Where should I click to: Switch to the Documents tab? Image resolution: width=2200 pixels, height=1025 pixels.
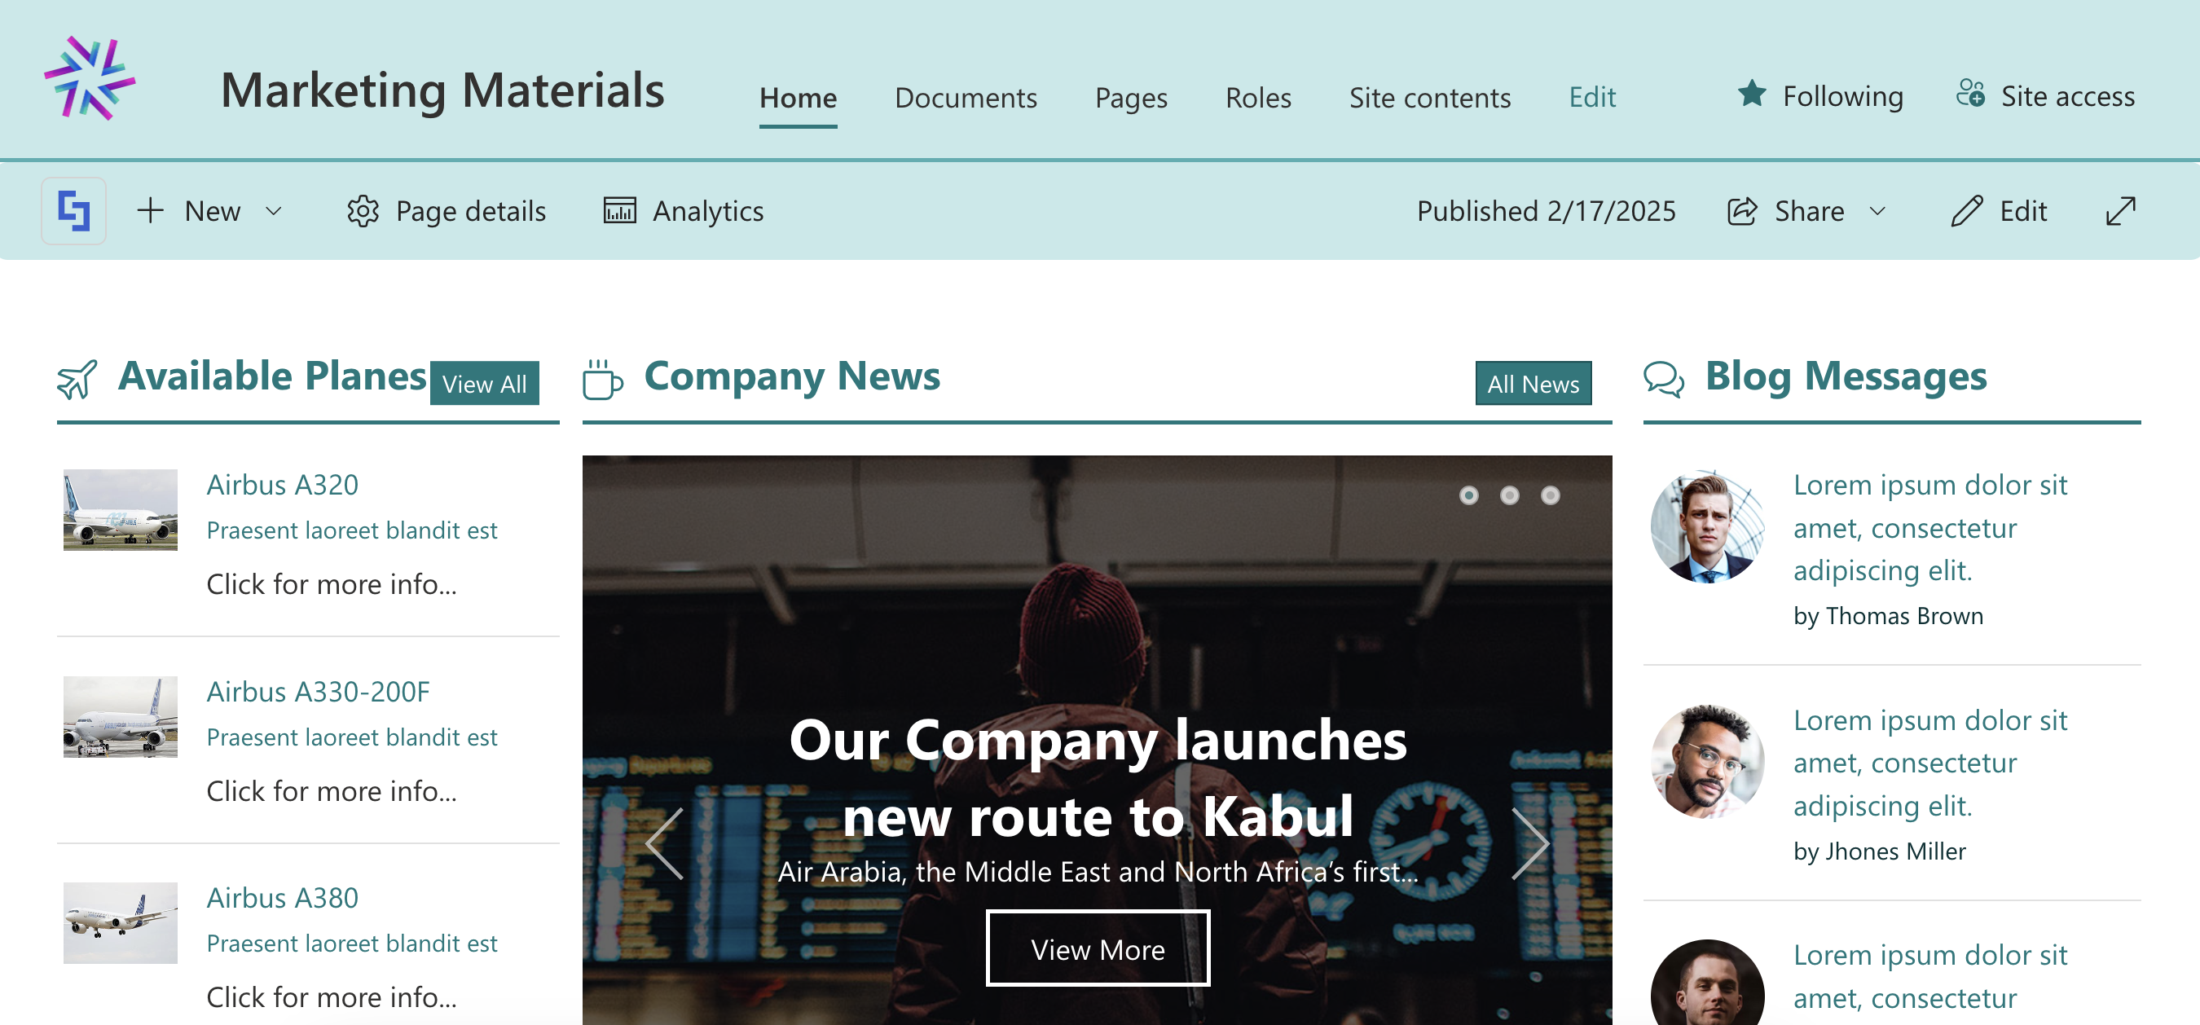click(x=966, y=98)
